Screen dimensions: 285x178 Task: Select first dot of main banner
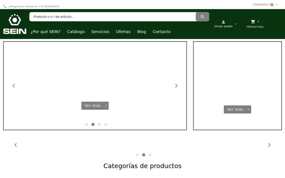[87, 124]
